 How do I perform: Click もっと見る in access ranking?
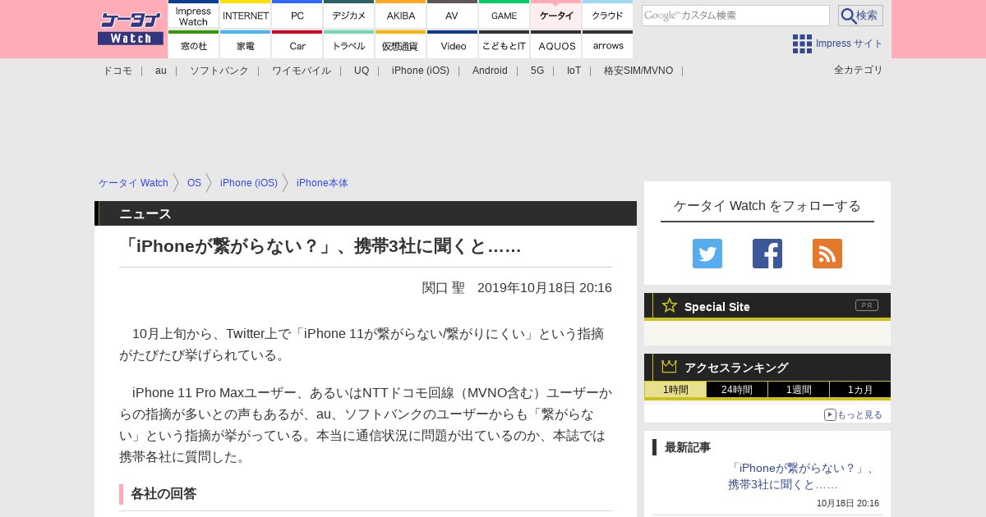[x=859, y=414]
